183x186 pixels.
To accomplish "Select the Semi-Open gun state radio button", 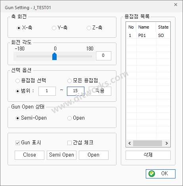I will [17, 118].
